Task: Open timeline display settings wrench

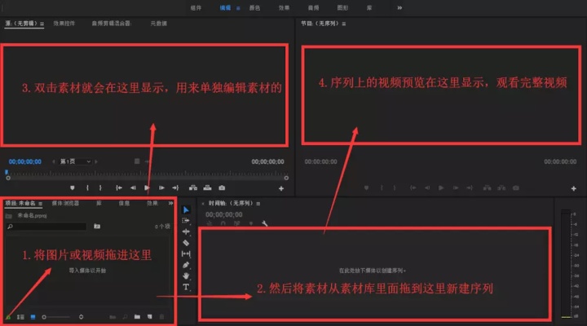Action: click(265, 224)
